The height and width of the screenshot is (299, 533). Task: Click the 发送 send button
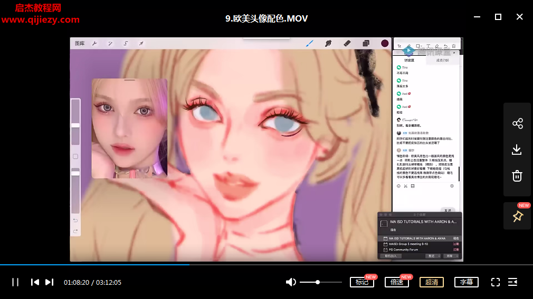(448, 210)
